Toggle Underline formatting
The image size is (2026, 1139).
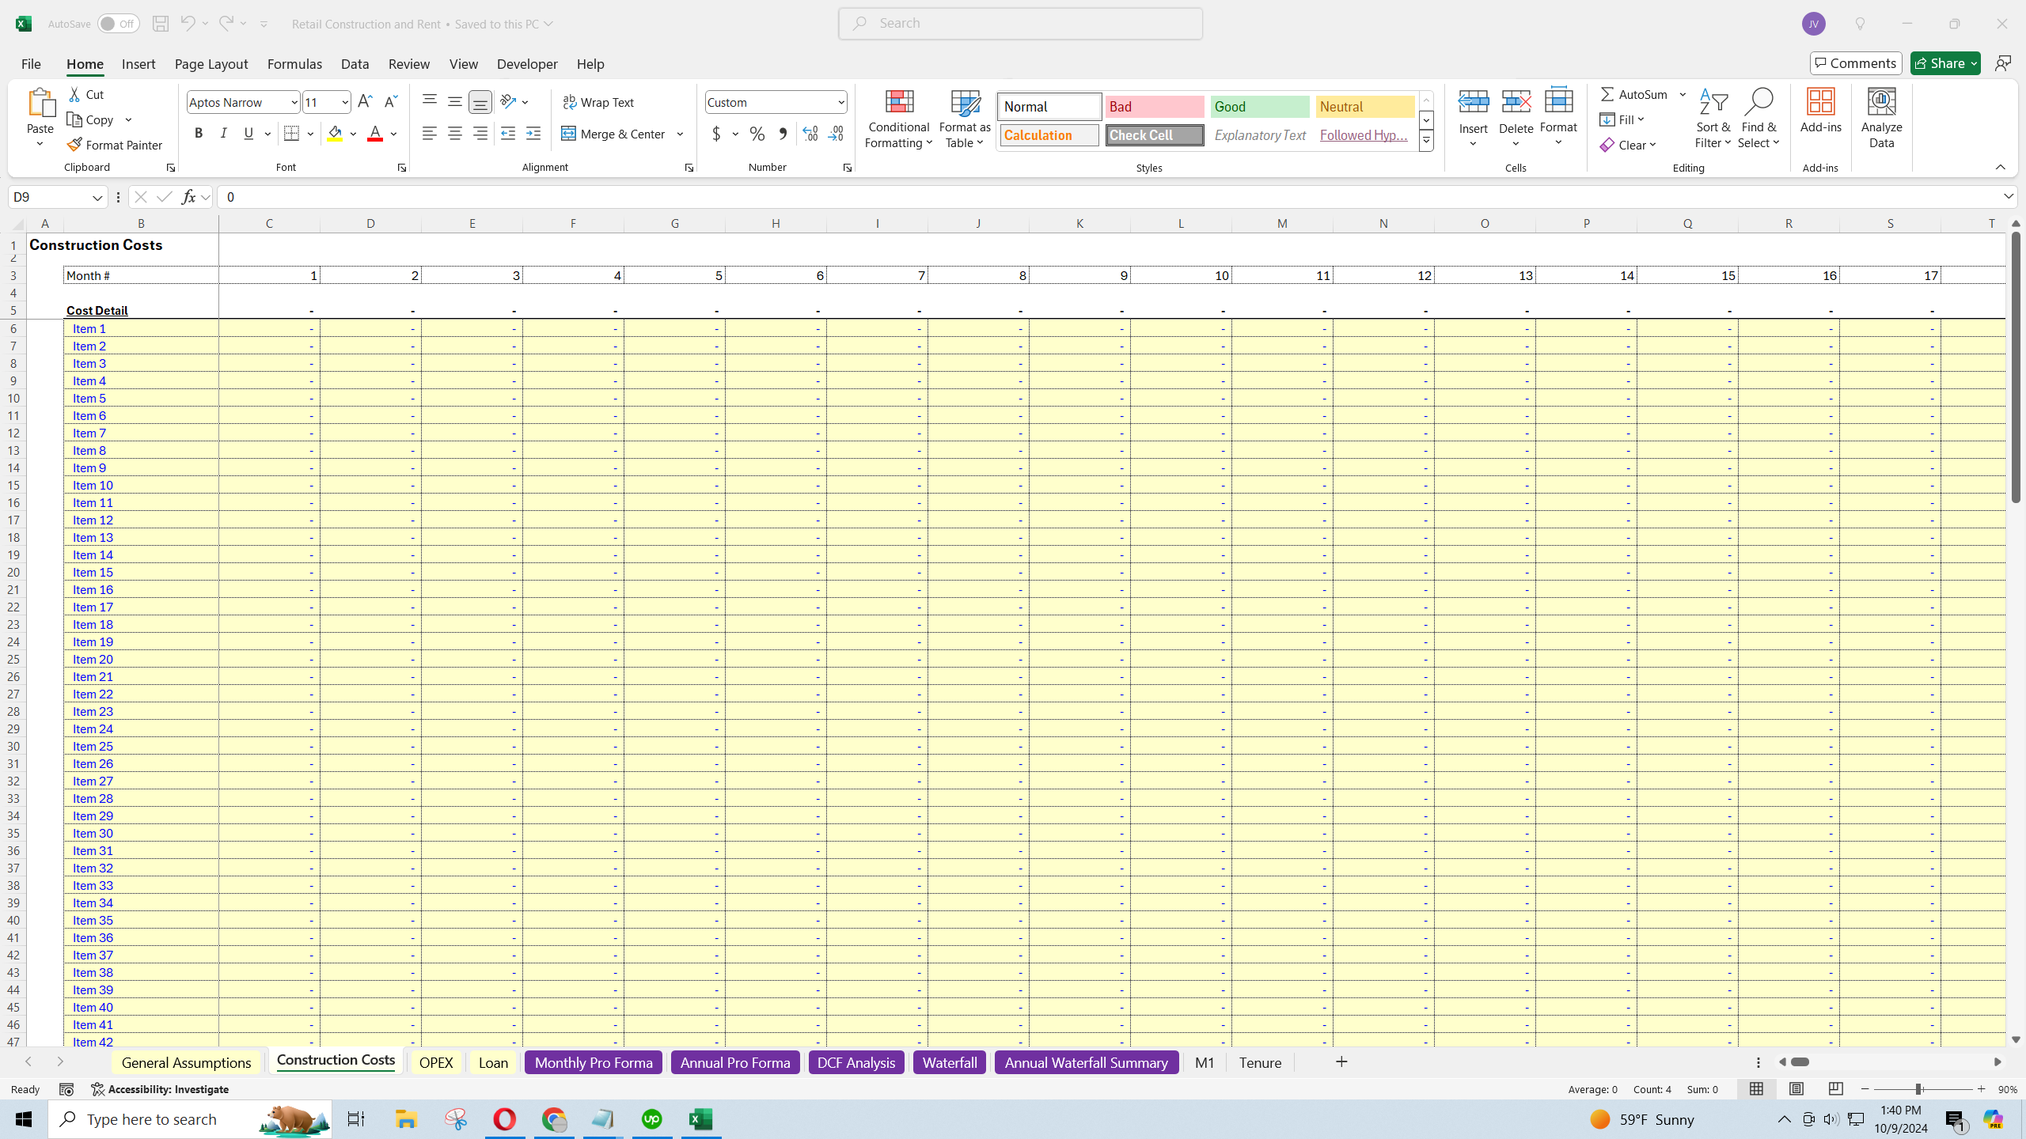pos(249,134)
